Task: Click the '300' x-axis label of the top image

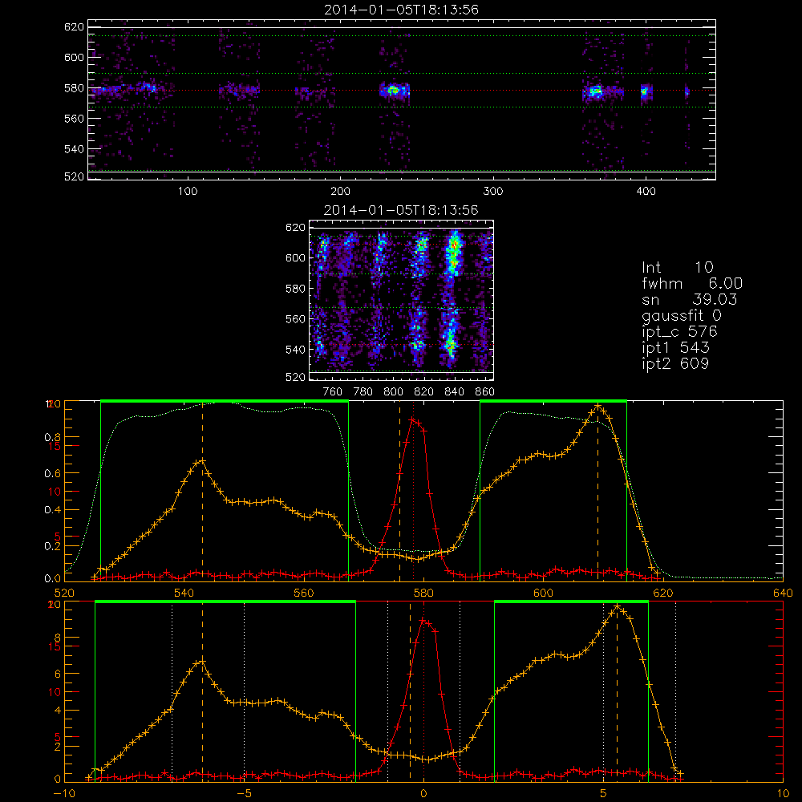Action: click(x=493, y=192)
